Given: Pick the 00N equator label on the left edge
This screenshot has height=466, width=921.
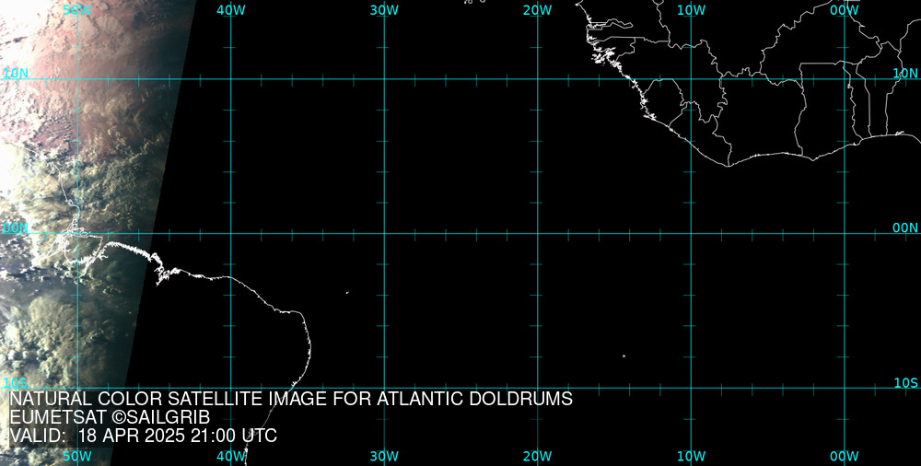Looking at the screenshot, I should tap(16, 228).
